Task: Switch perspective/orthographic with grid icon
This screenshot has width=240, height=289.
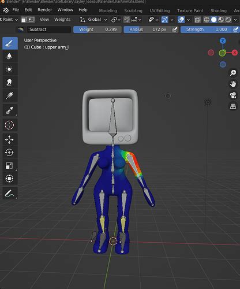Action: coord(233,106)
